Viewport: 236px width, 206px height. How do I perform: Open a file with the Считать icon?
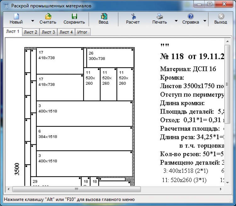tap(48, 16)
